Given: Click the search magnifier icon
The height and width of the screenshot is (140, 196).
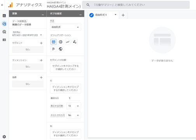Looking at the screenshot, I should point(88,5).
